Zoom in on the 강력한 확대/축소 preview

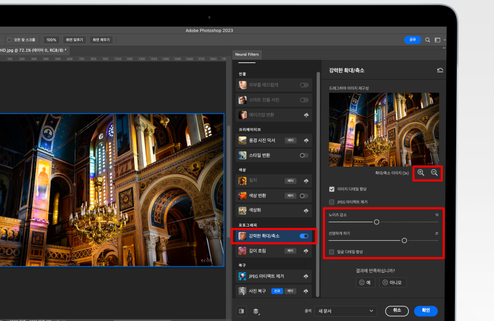coord(421,173)
